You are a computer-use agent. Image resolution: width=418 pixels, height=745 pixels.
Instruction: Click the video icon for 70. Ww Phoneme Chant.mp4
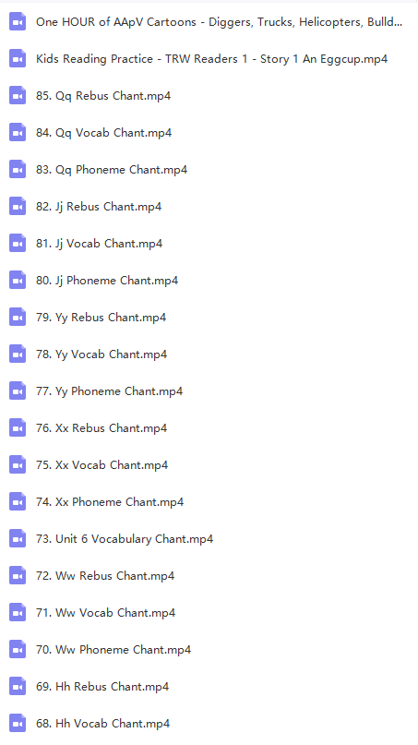[18, 650]
